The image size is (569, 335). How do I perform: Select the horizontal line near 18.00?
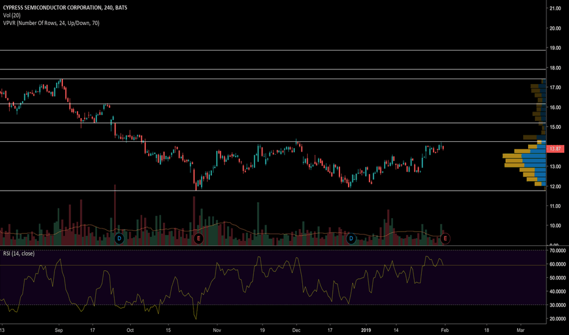coord(273,69)
